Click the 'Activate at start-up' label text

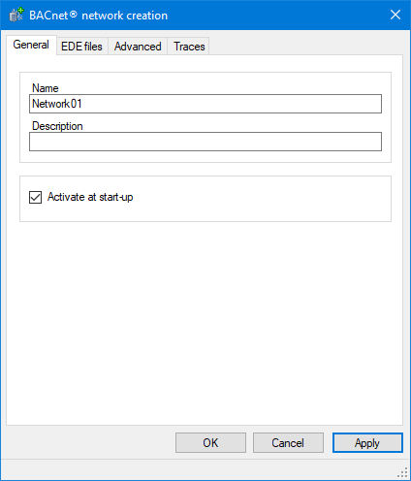pyautogui.click(x=90, y=197)
